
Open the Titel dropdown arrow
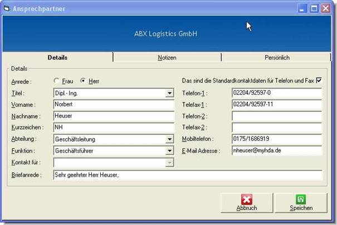169,93
